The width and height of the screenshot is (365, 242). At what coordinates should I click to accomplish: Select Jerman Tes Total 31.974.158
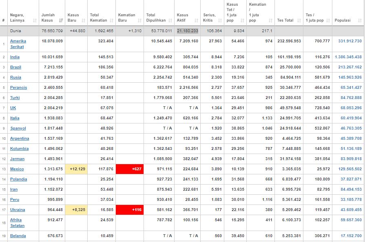[290, 159]
